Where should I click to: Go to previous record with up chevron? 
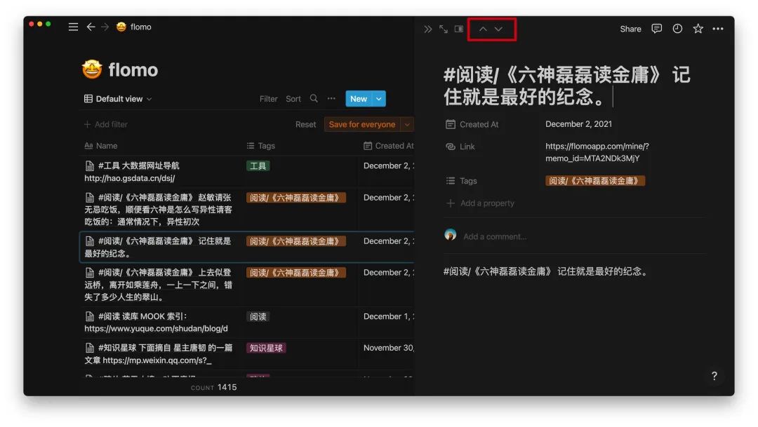[x=483, y=29]
